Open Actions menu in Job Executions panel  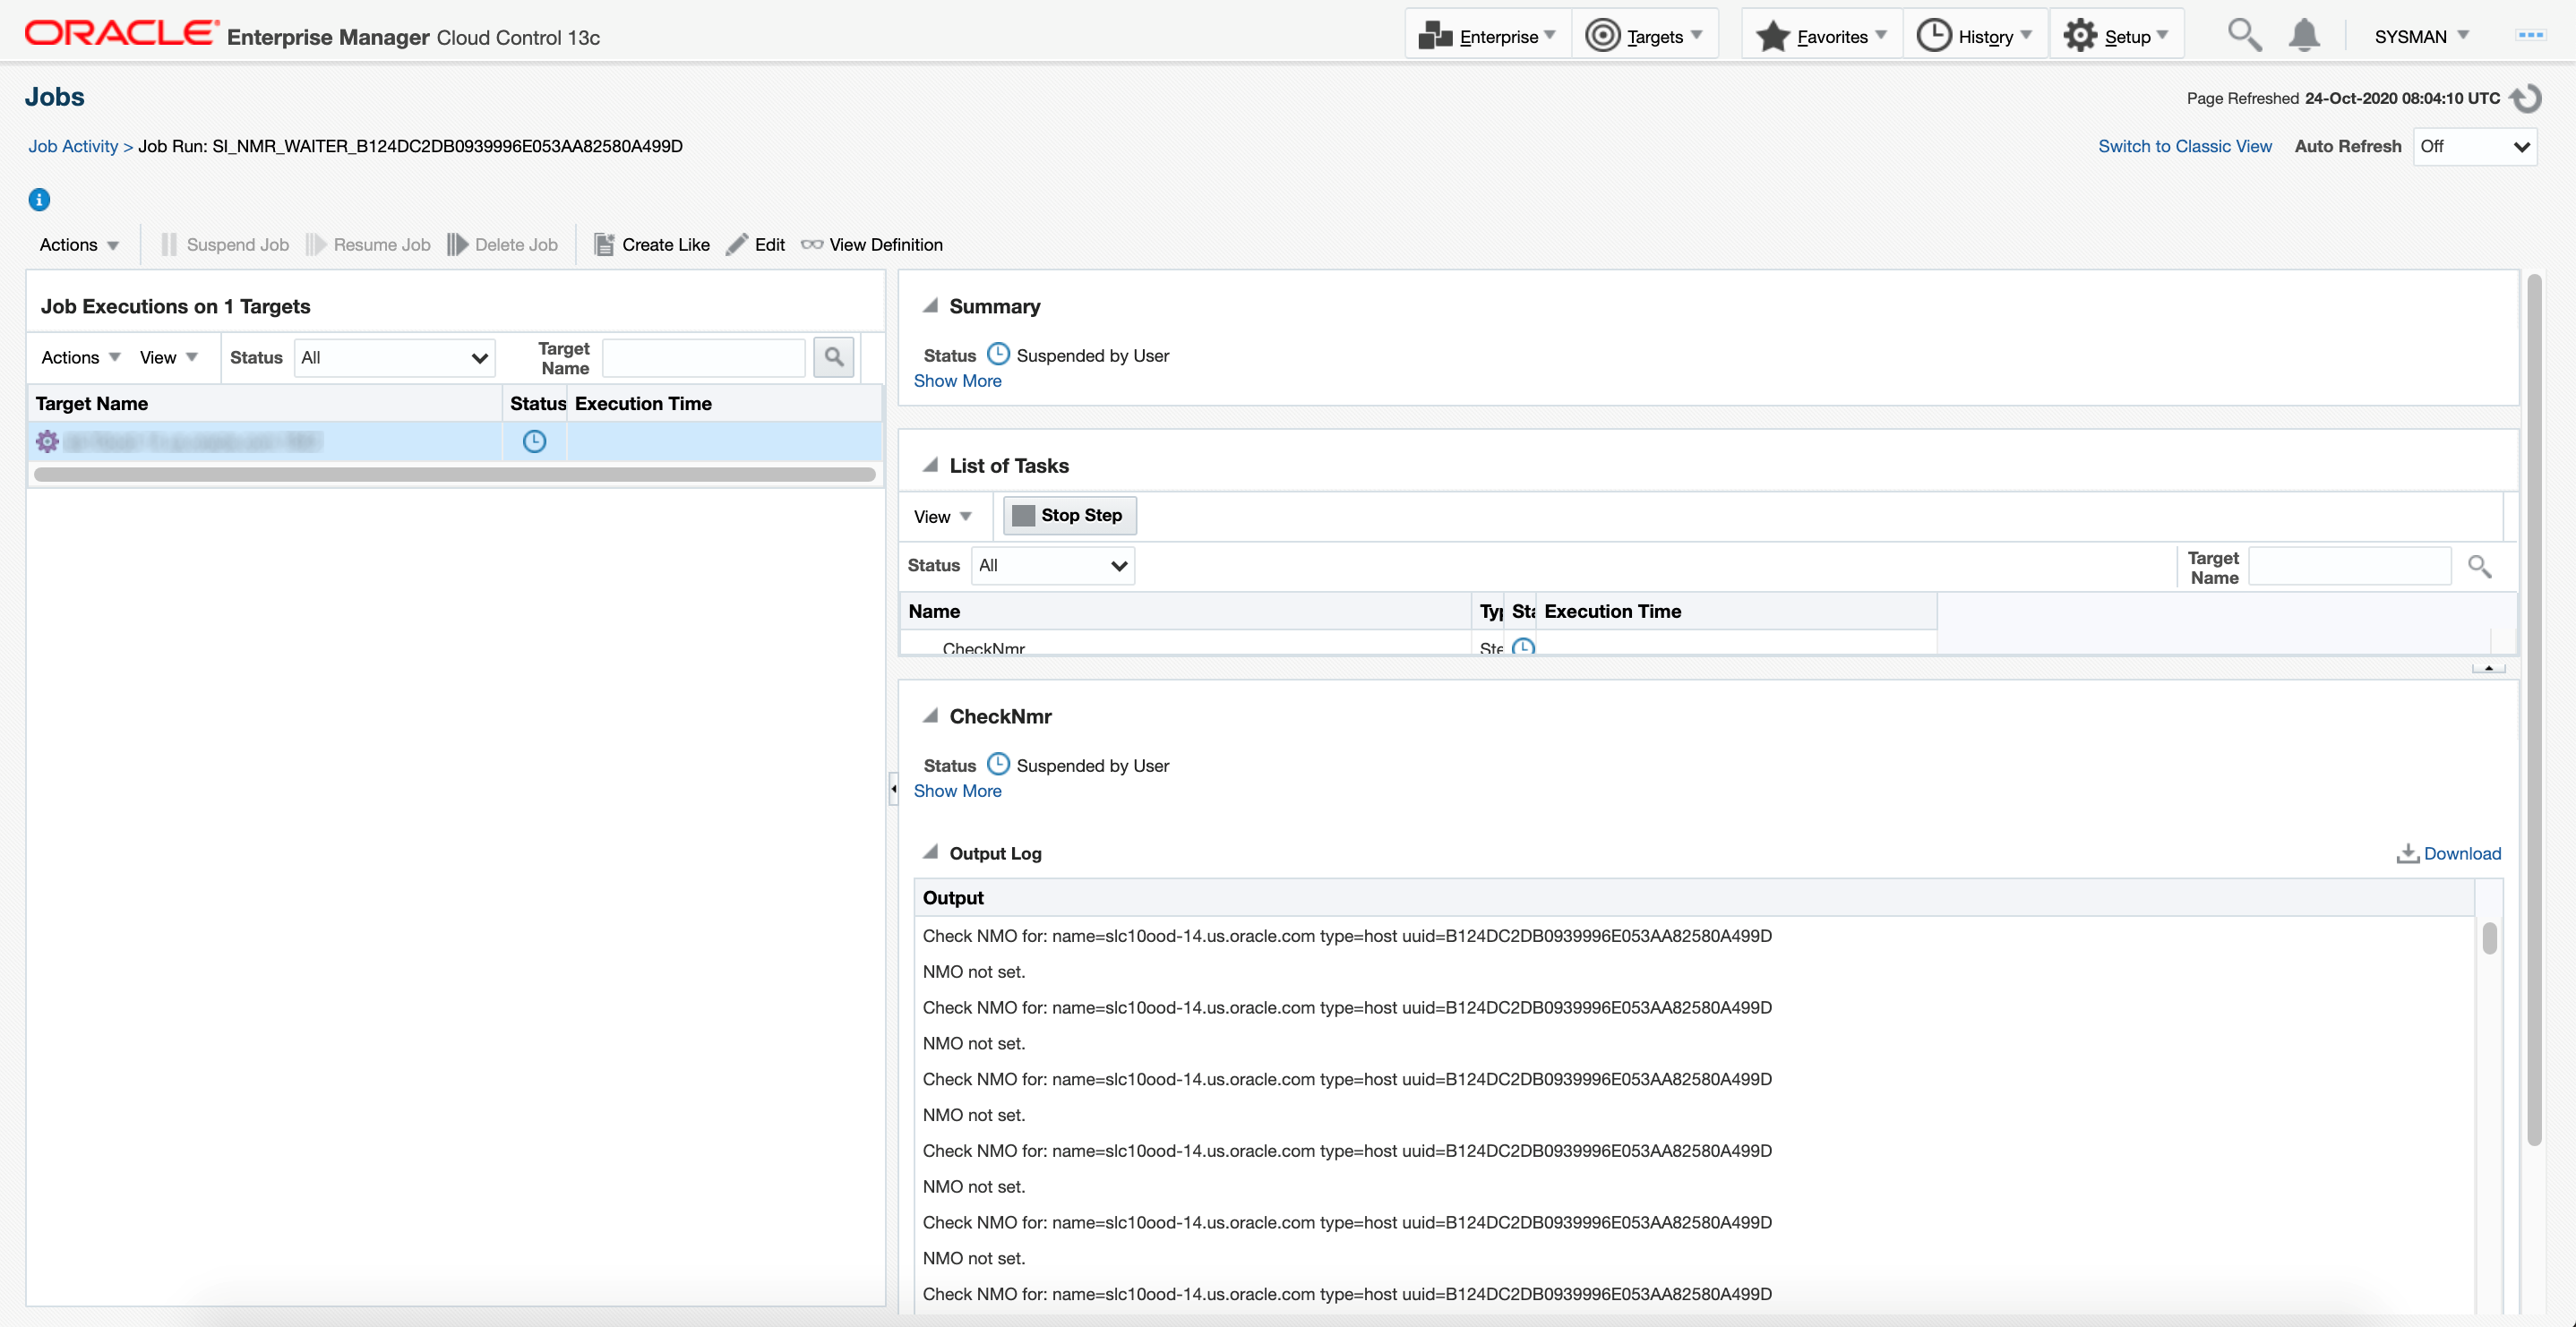point(81,357)
